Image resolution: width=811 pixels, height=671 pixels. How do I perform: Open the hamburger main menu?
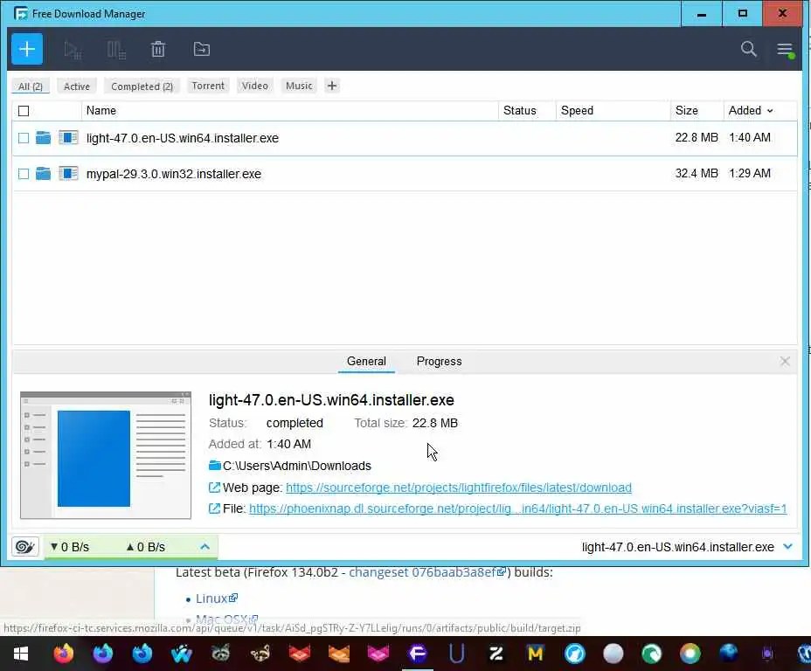785,50
